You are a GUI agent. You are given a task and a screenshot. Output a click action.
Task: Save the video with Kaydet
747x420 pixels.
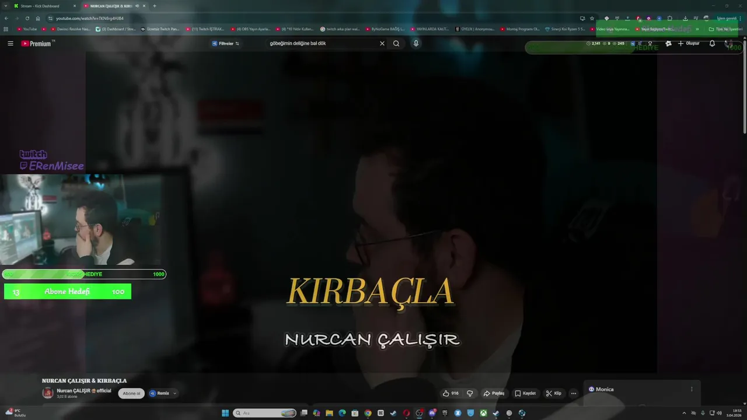pos(525,393)
